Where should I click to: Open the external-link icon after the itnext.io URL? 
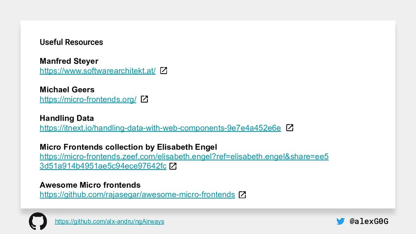(290, 128)
